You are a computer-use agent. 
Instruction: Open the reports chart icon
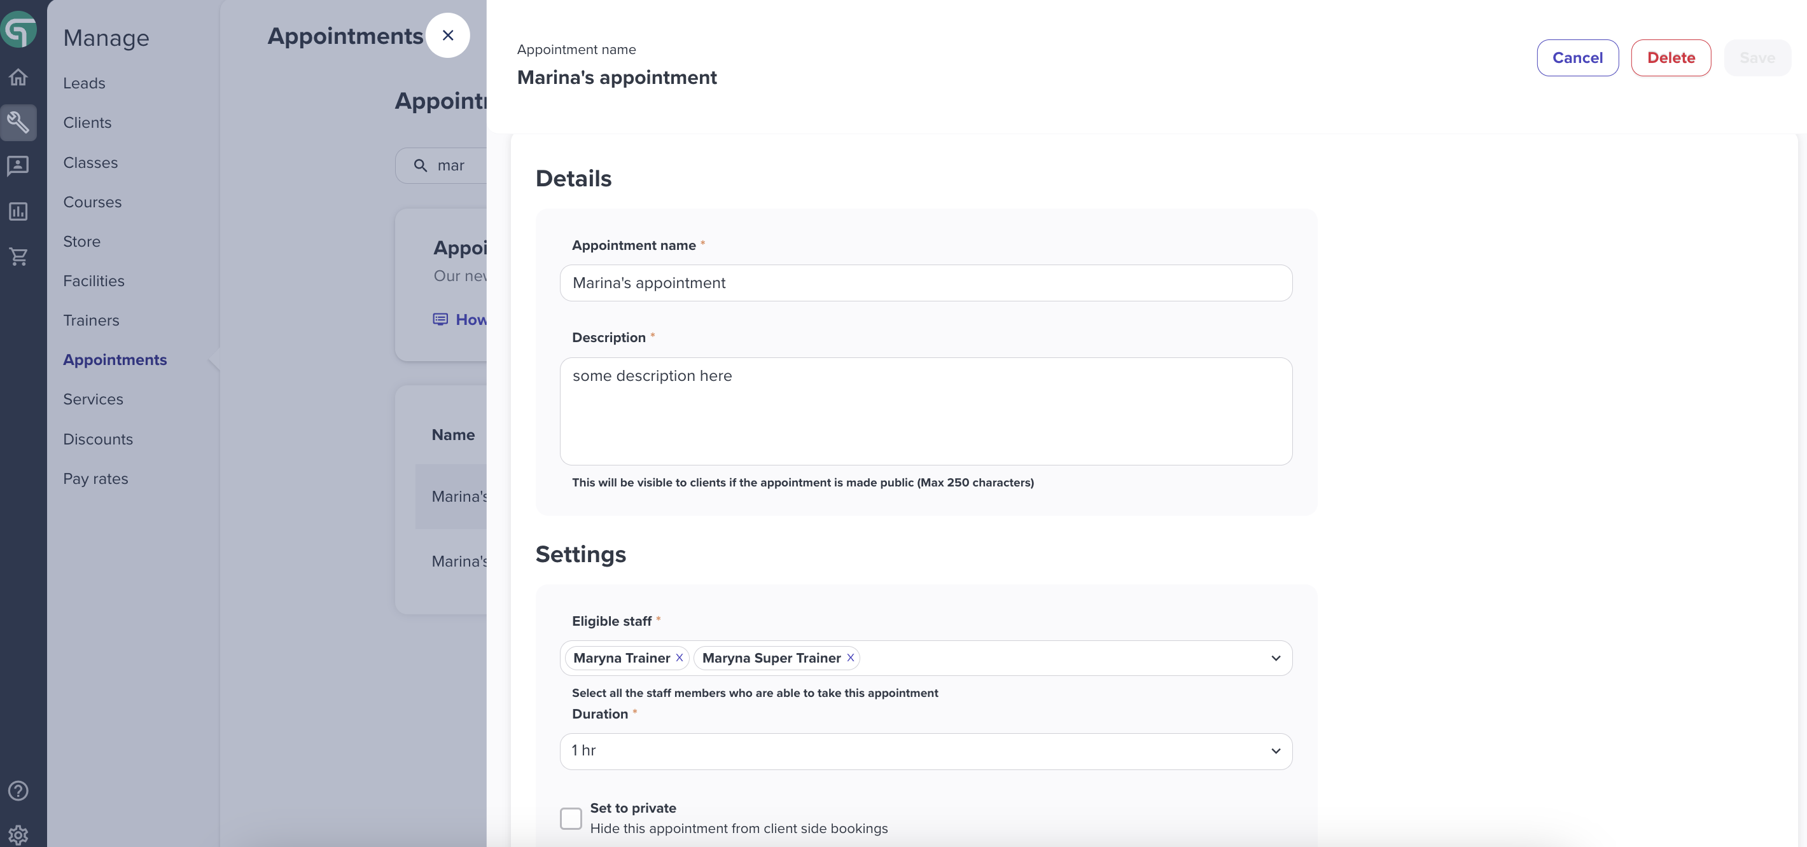pyautogui.click(x=18, y=211)
